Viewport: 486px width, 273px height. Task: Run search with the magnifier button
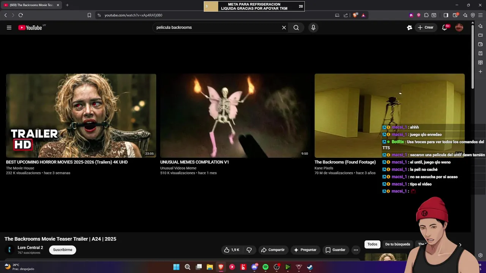point(296,28)
